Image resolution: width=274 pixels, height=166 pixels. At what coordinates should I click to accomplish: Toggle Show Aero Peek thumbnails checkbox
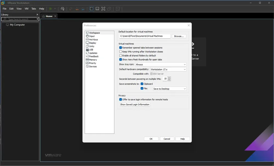tap(121, 60)
